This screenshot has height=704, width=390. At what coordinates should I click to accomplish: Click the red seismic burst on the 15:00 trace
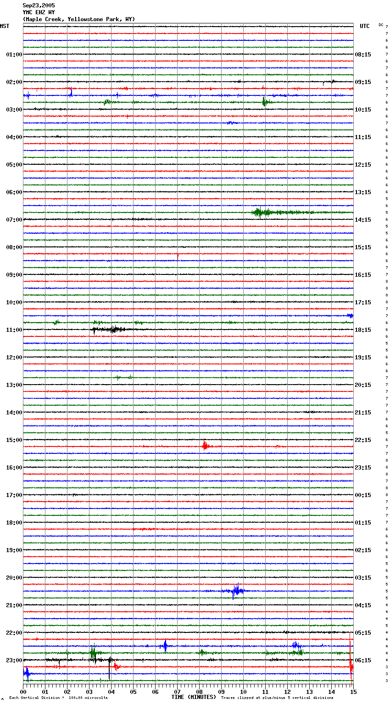pyautogui.click(x=206, y=445)
